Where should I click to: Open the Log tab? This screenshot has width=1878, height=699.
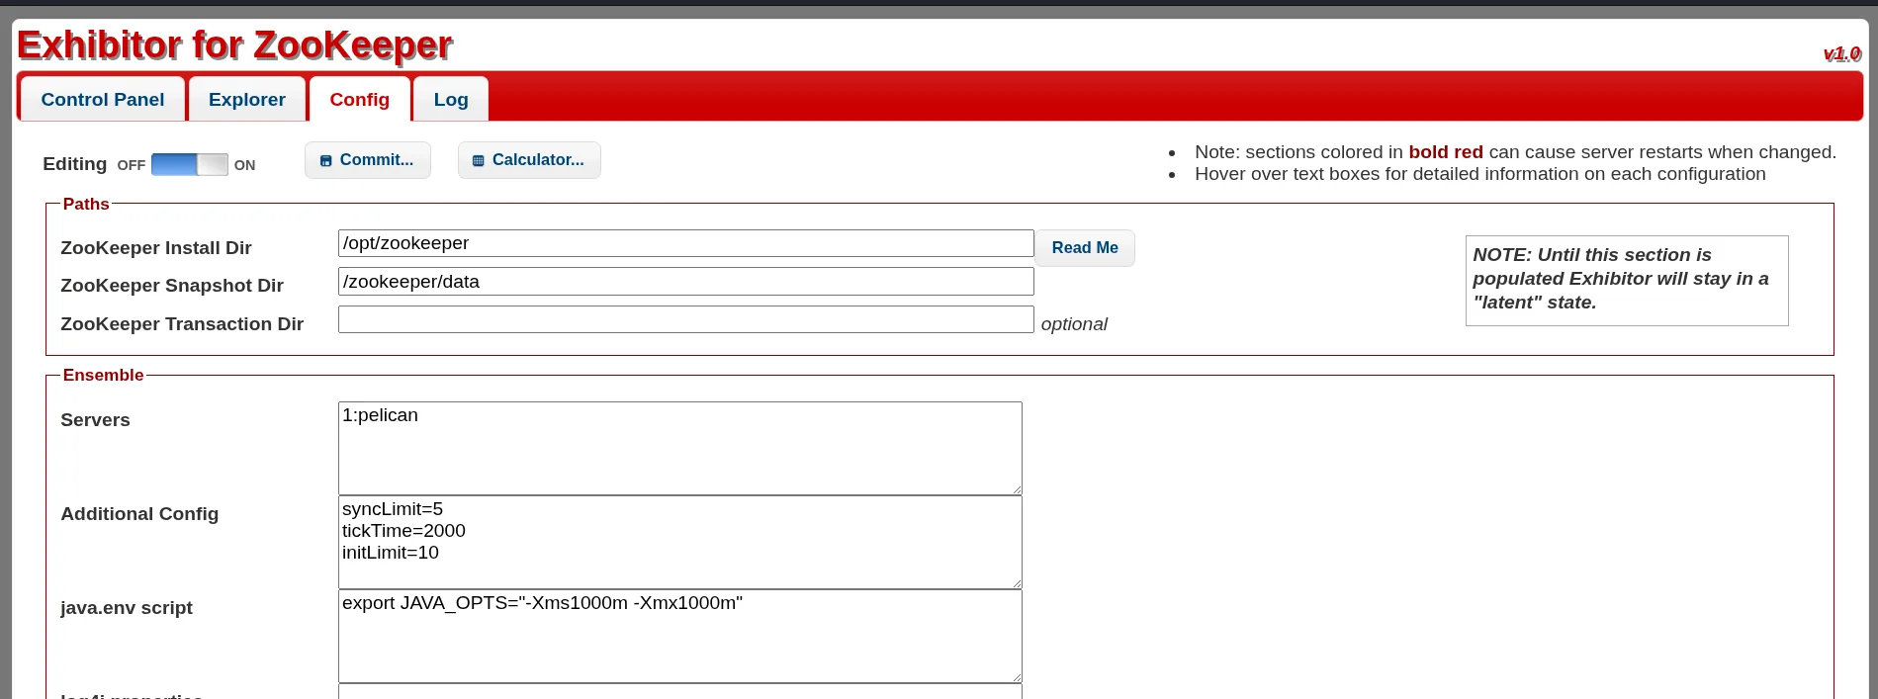coord(451,99)
